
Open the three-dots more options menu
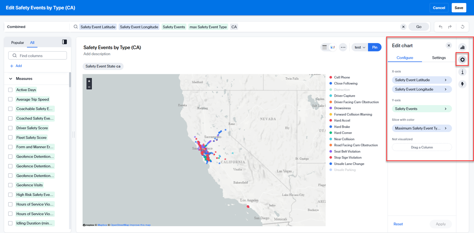click(343, 47)
